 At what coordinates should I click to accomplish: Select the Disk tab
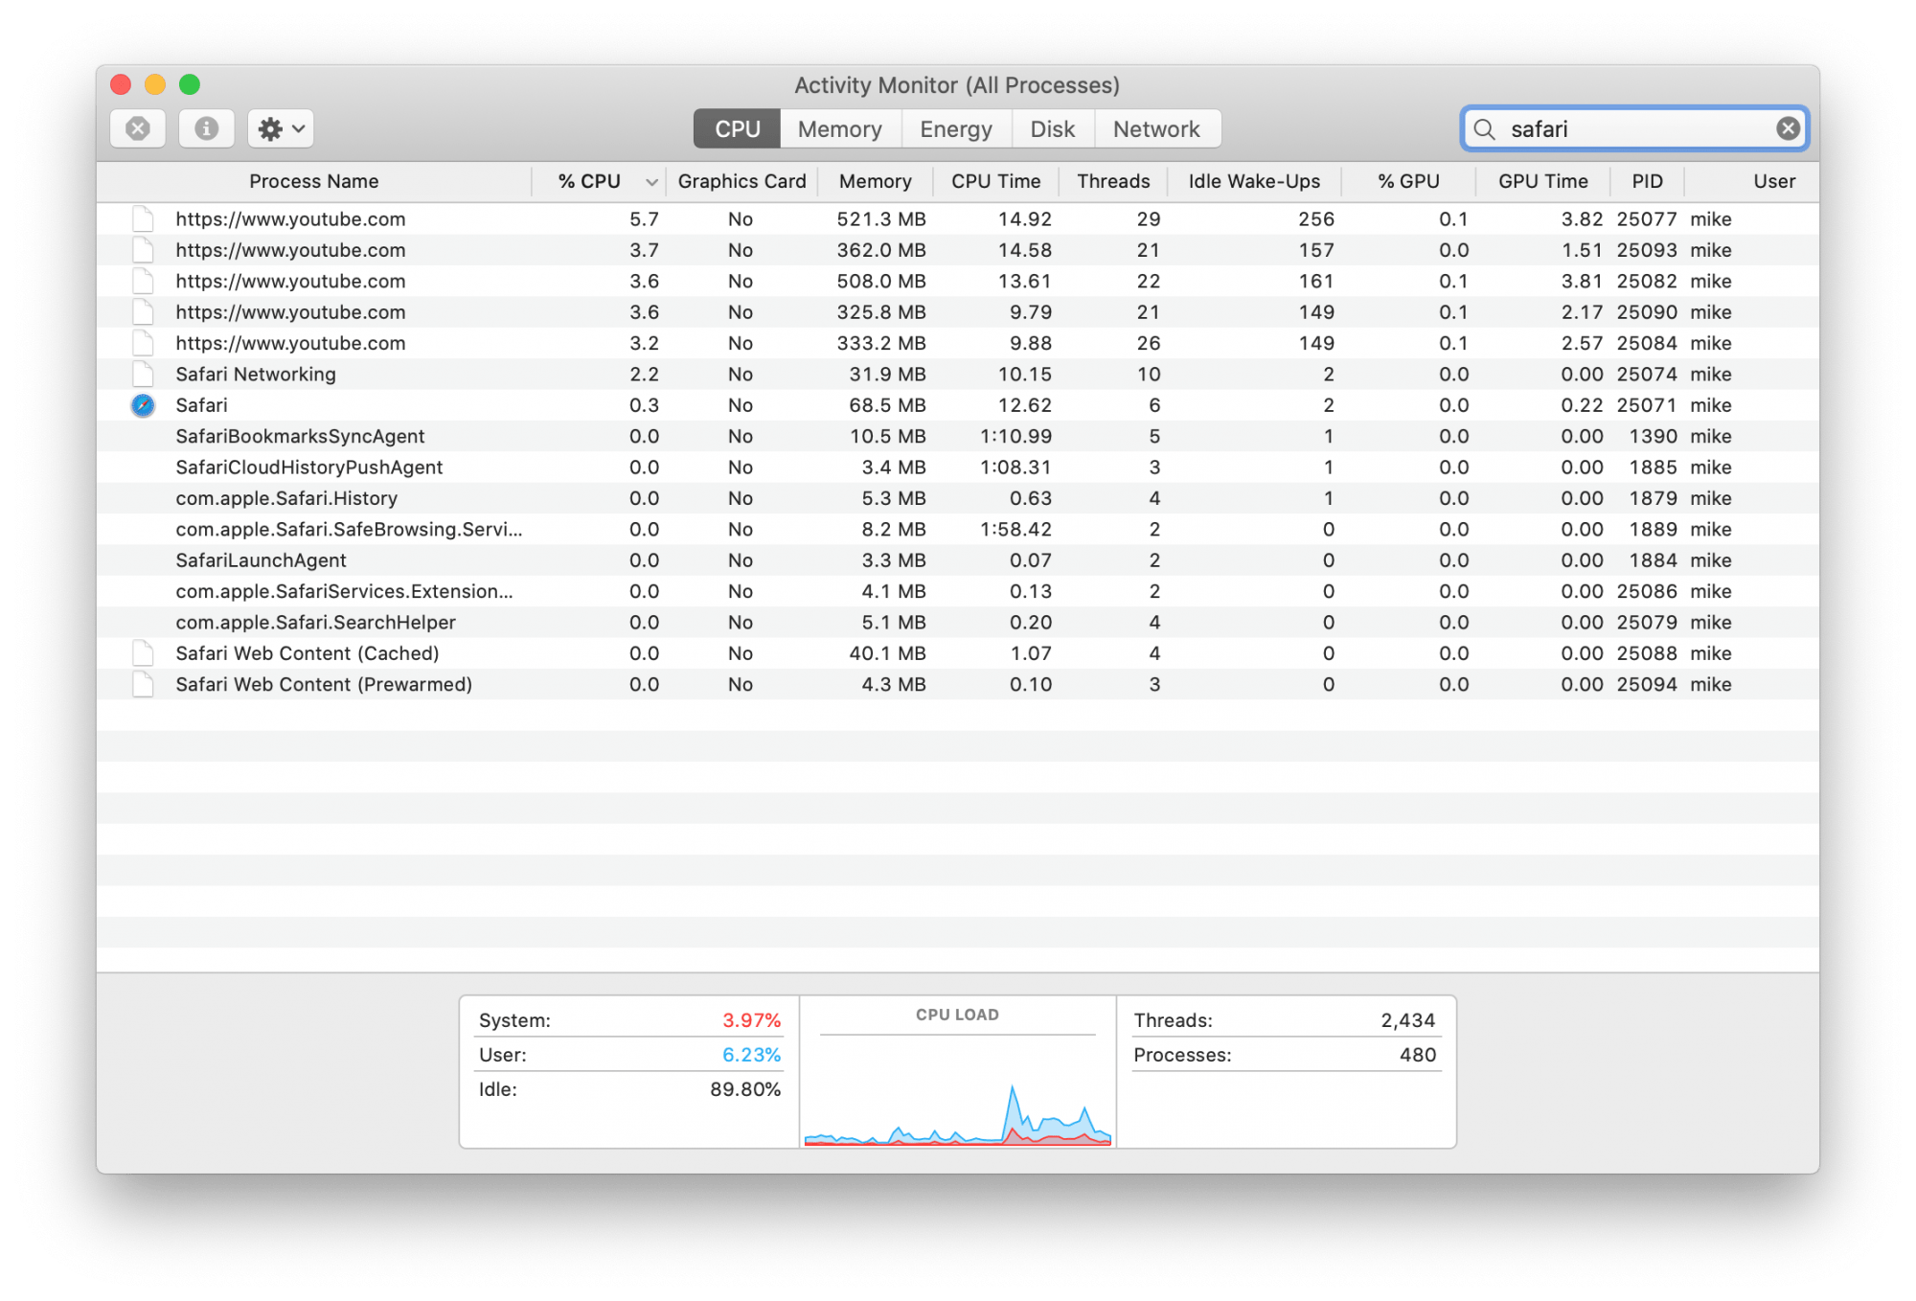1052,129
